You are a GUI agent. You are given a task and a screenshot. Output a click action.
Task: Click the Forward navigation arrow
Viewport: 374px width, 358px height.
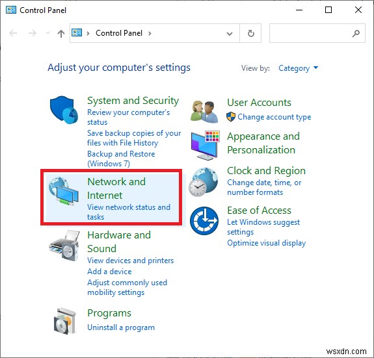point(33,33)
